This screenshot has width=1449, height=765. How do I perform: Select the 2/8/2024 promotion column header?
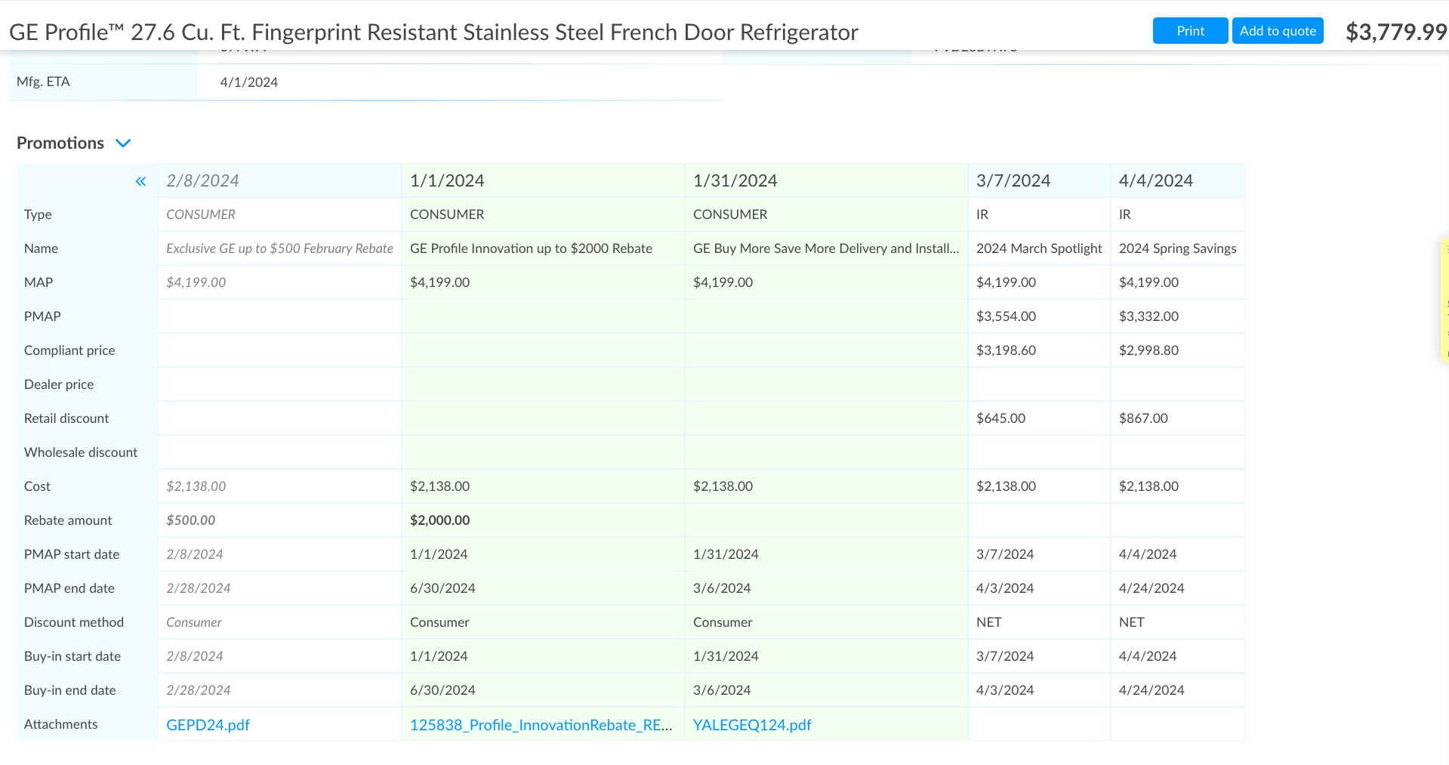point(202,181)
